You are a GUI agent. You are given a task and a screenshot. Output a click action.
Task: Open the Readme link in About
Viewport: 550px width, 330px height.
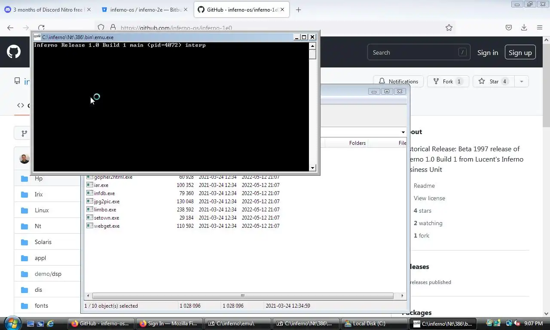coord(424,186)
